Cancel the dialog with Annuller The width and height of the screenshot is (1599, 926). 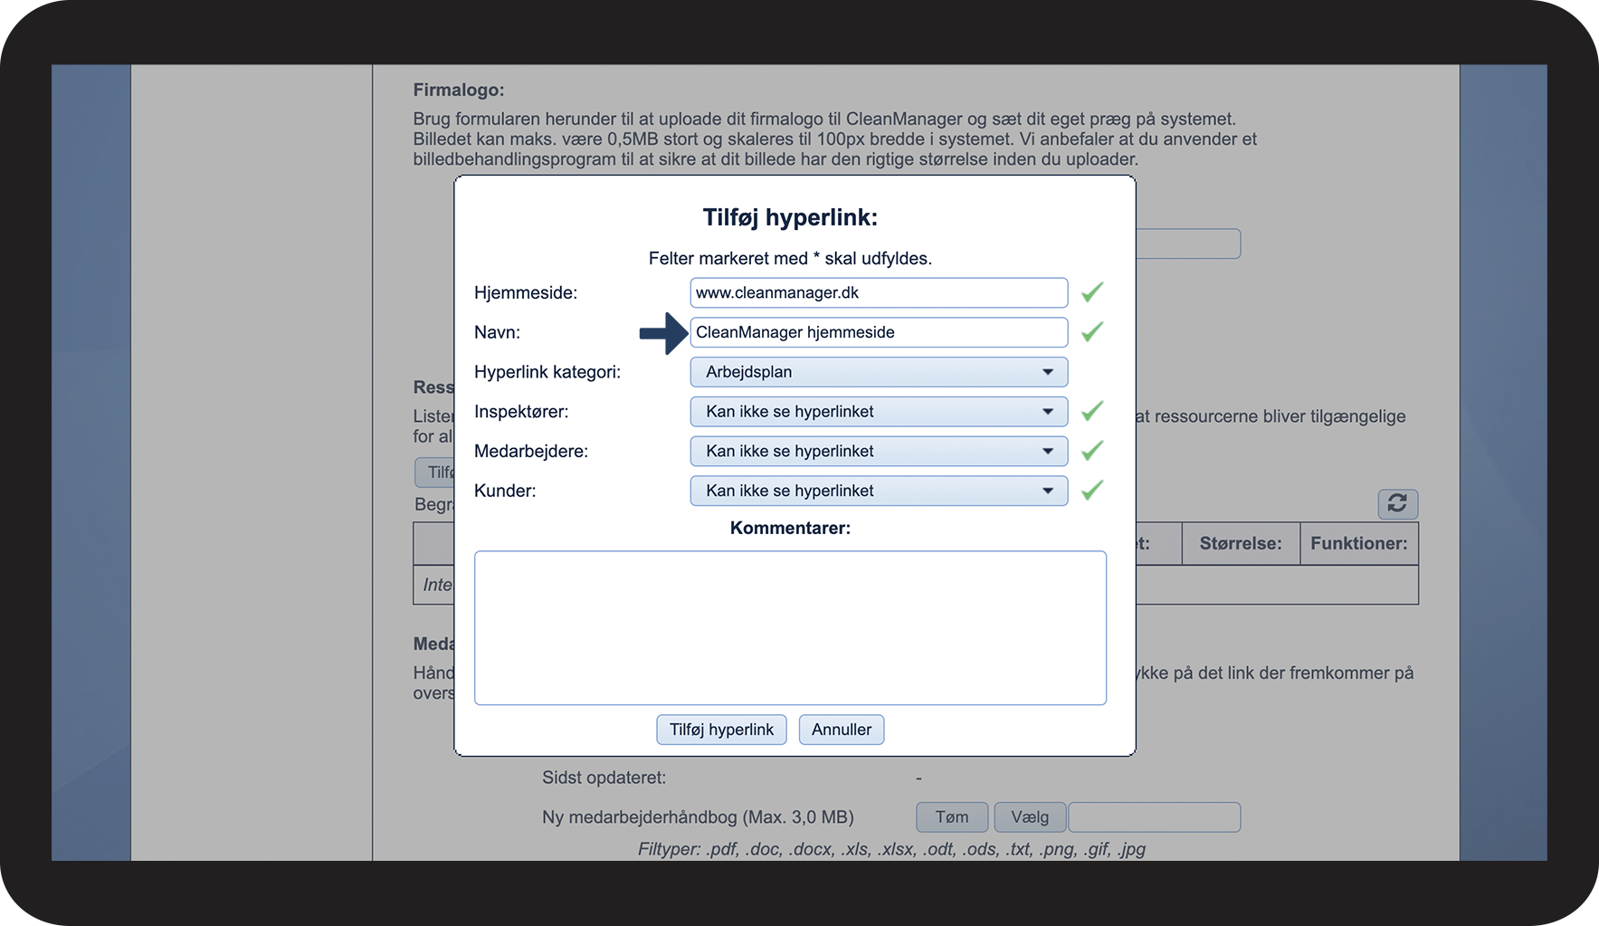(x=842, y=730)
